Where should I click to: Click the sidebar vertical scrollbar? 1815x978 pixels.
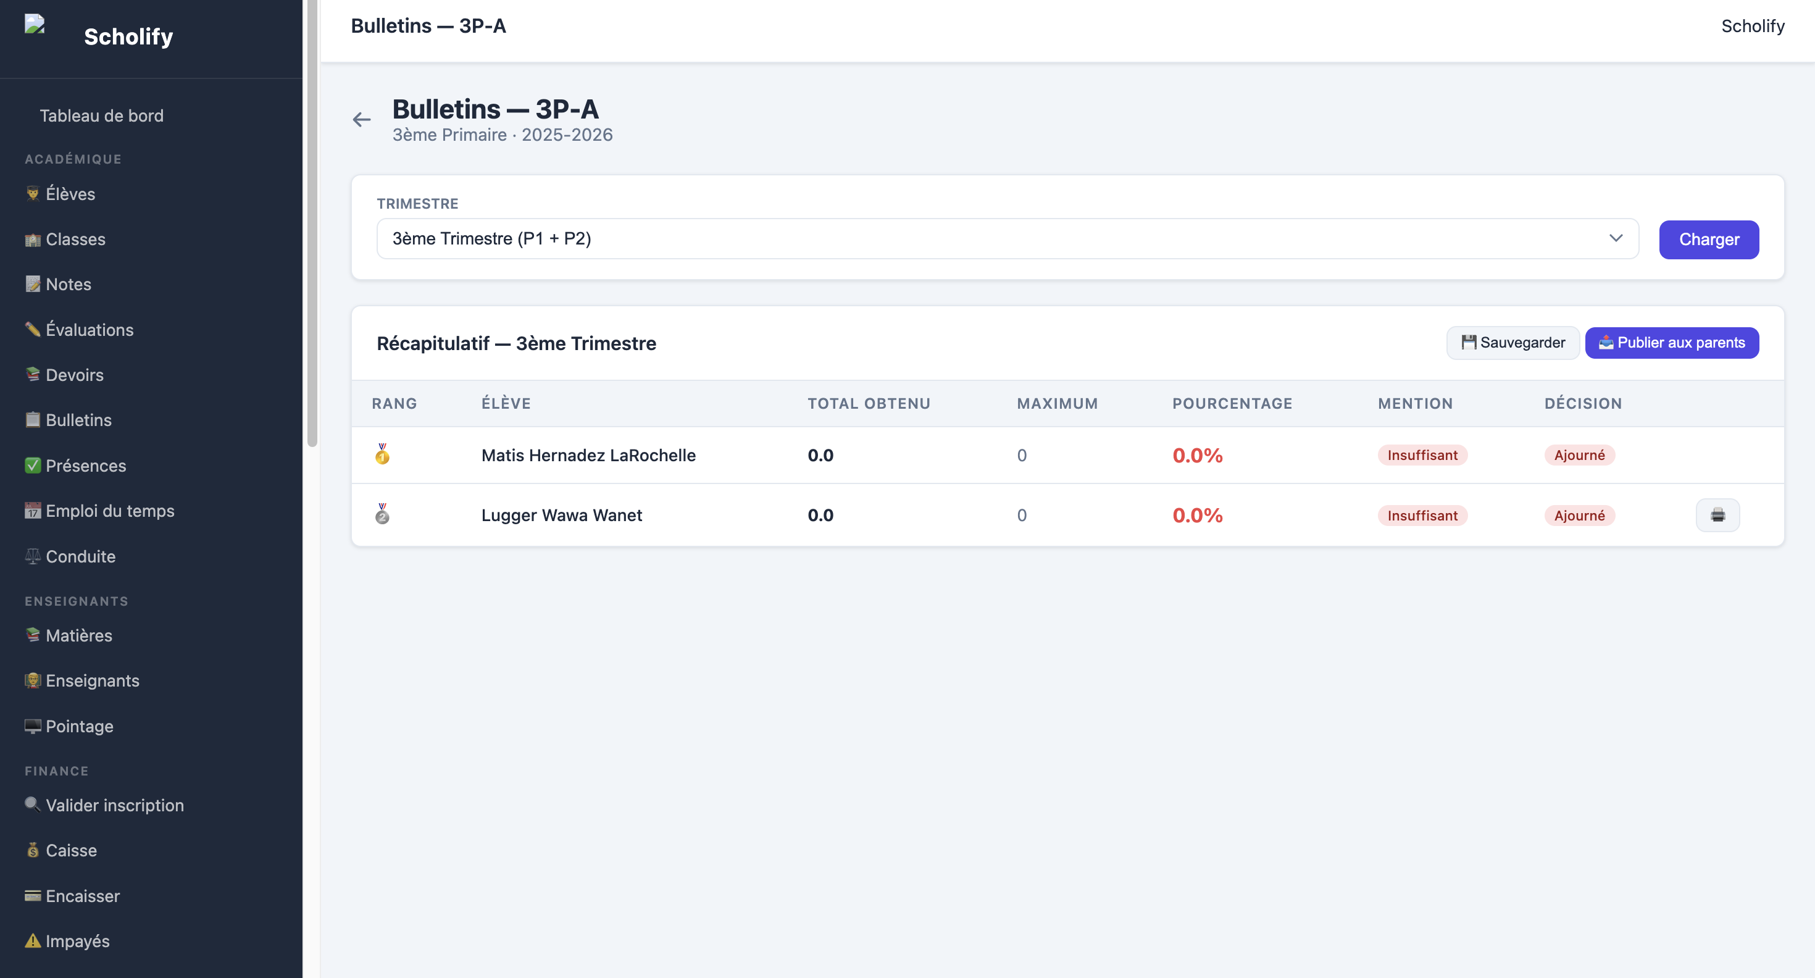[x=312, y=223]
